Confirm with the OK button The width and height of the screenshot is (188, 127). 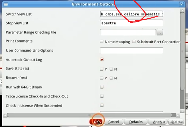96,122
